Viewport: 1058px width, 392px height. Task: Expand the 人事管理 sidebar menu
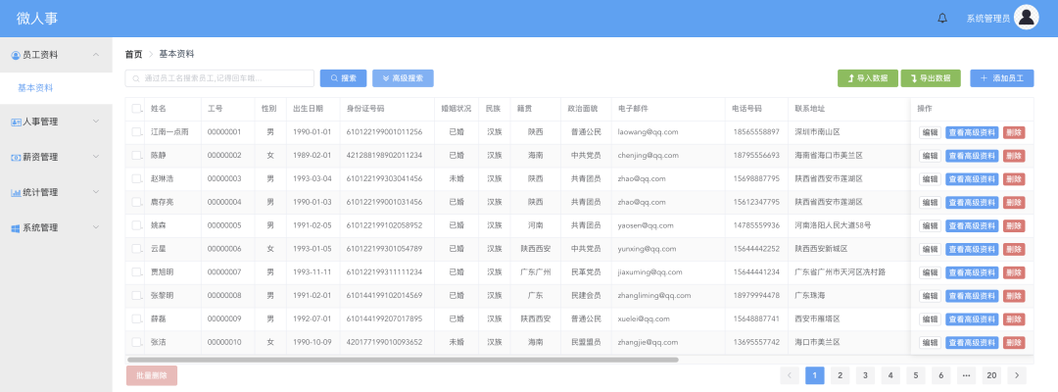coord(96,122)
